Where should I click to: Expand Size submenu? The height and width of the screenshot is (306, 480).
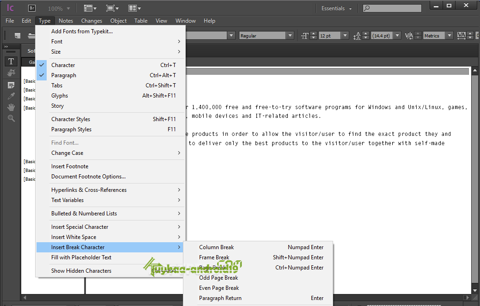coord(111,51)
